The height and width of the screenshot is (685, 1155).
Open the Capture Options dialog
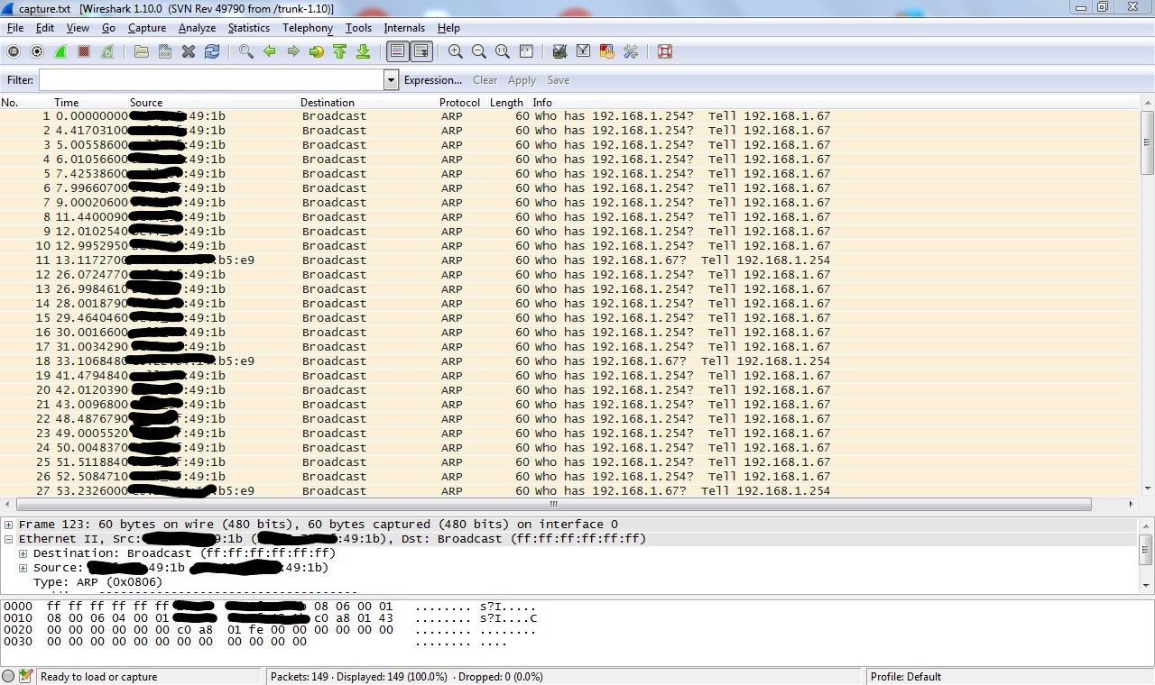click(x=36, y=51)
